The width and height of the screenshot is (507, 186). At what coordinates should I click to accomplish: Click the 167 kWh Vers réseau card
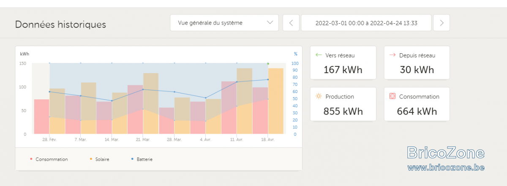[343, 63]
